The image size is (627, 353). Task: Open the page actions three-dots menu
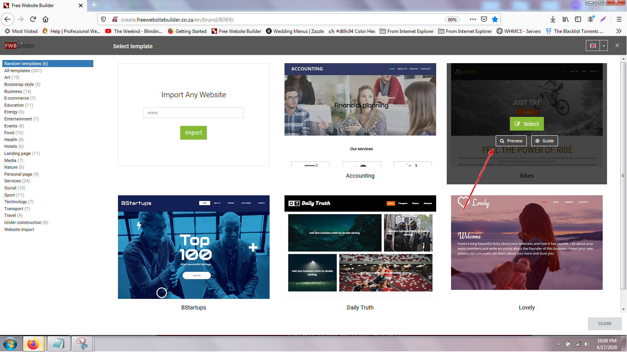point(473,19)
